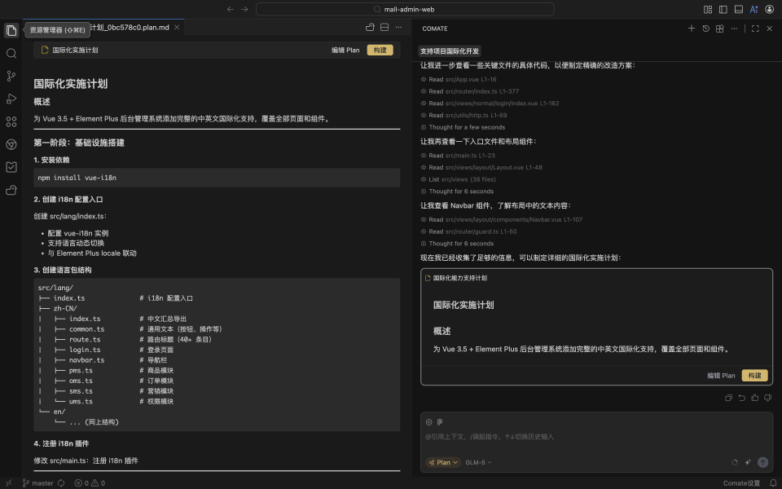Click 编辑 Plan in the chat plan card
This screenshot has width=782, height=489.
click(x=721, y=375)
